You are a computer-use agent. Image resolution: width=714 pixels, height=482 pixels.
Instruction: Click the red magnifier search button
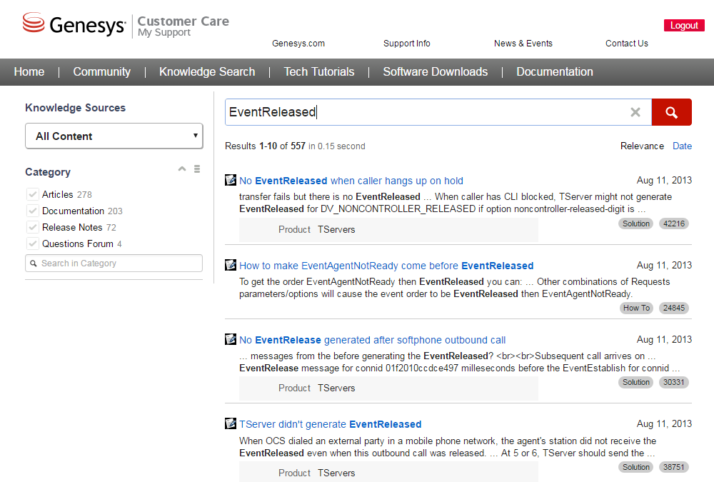point(671,112)
